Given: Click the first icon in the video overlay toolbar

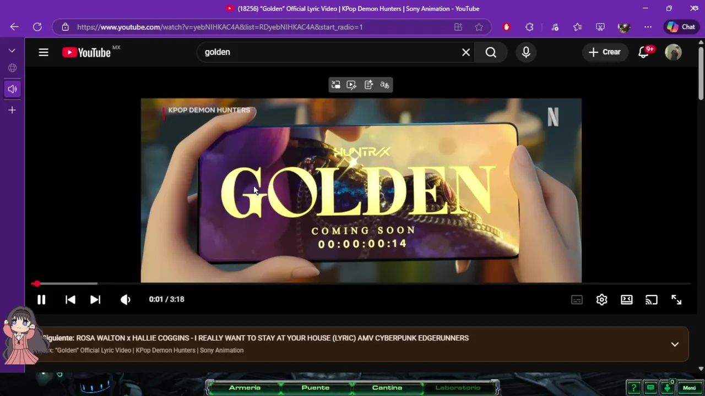Looking at the screenshot, I should [335, 85].
